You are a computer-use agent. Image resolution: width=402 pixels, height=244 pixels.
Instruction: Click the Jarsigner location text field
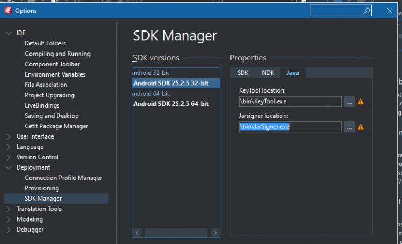[x=290, y=127]
